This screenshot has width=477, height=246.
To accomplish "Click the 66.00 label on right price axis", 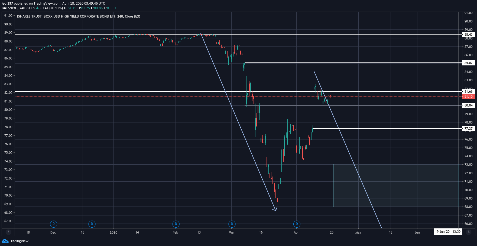I will (469, 224).
